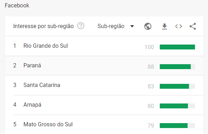Click the Facebook search term heading

(17, 5)
